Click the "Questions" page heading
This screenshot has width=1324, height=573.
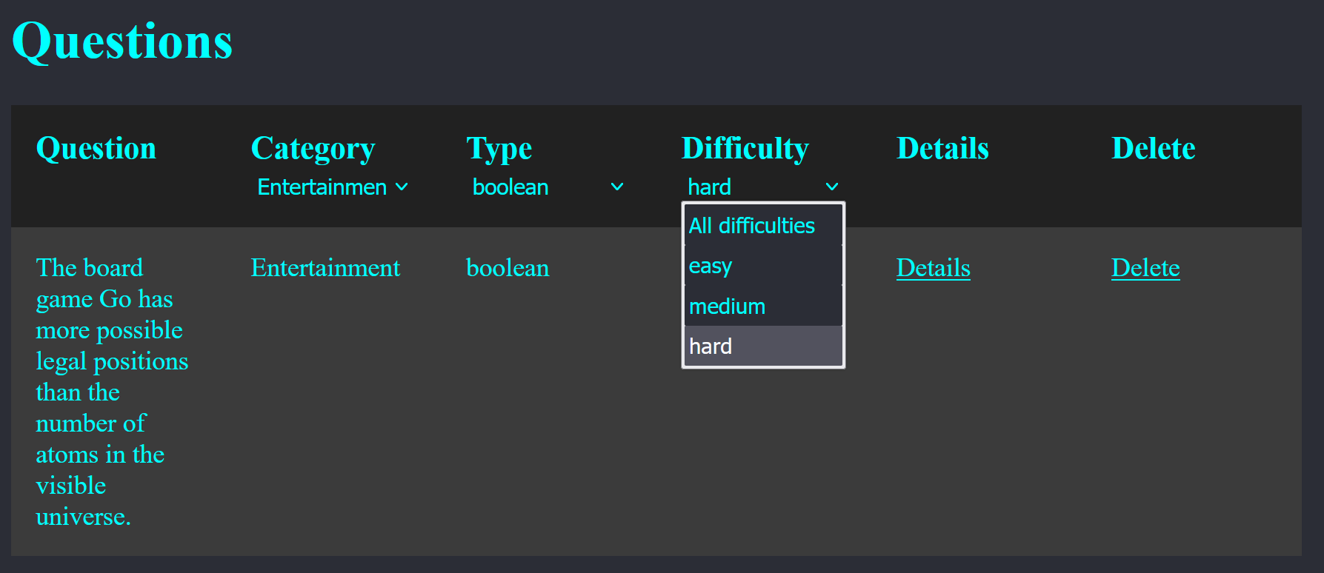point(122,41)
